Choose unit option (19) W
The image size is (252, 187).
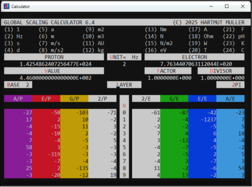[x=198, y=43]
